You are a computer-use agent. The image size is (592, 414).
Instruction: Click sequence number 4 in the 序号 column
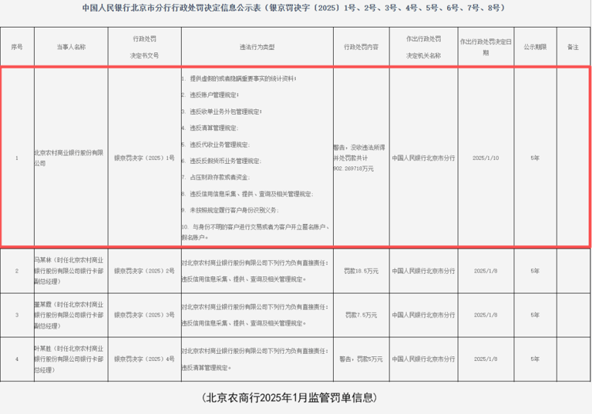point(17,359)
